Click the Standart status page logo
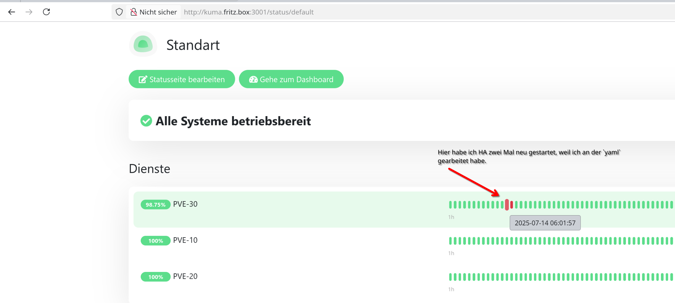The width and height of the screenshot is (675, 303). point(143,44)
